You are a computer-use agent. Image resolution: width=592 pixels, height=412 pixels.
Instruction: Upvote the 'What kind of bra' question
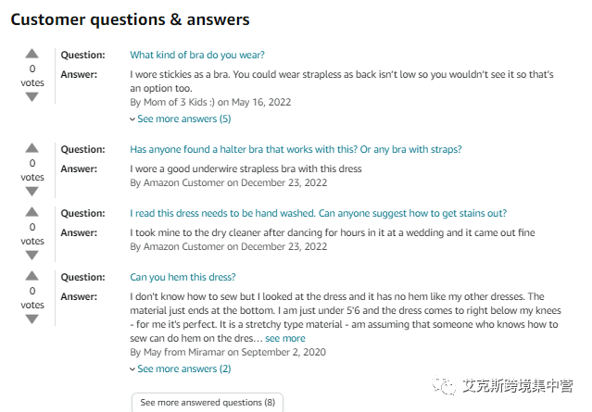32,54
